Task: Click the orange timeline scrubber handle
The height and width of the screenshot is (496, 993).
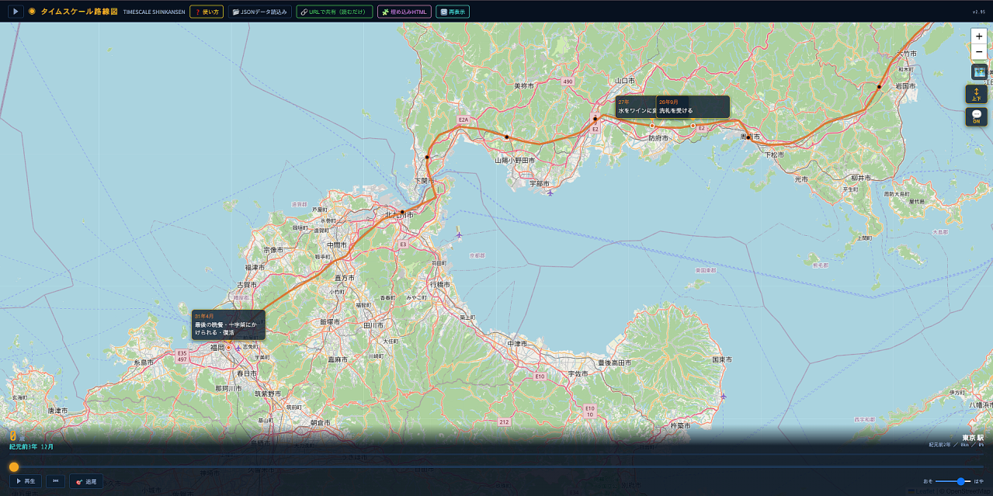Action: pyautogui.click(x=14, y=467)
